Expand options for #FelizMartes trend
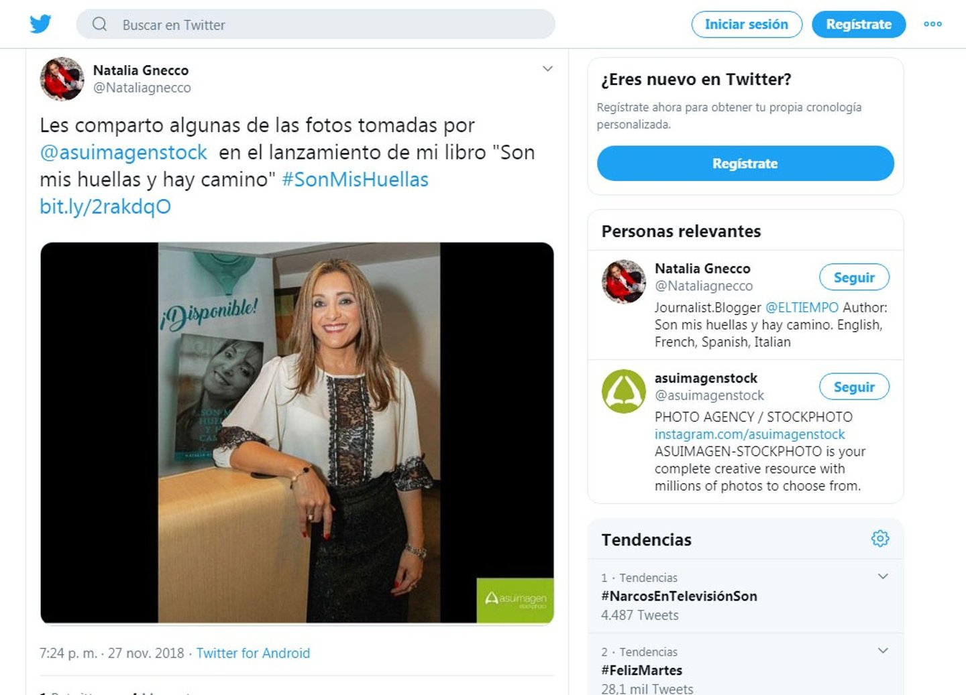Viewport: 966px width, 695px height. [x=883, y=651]
